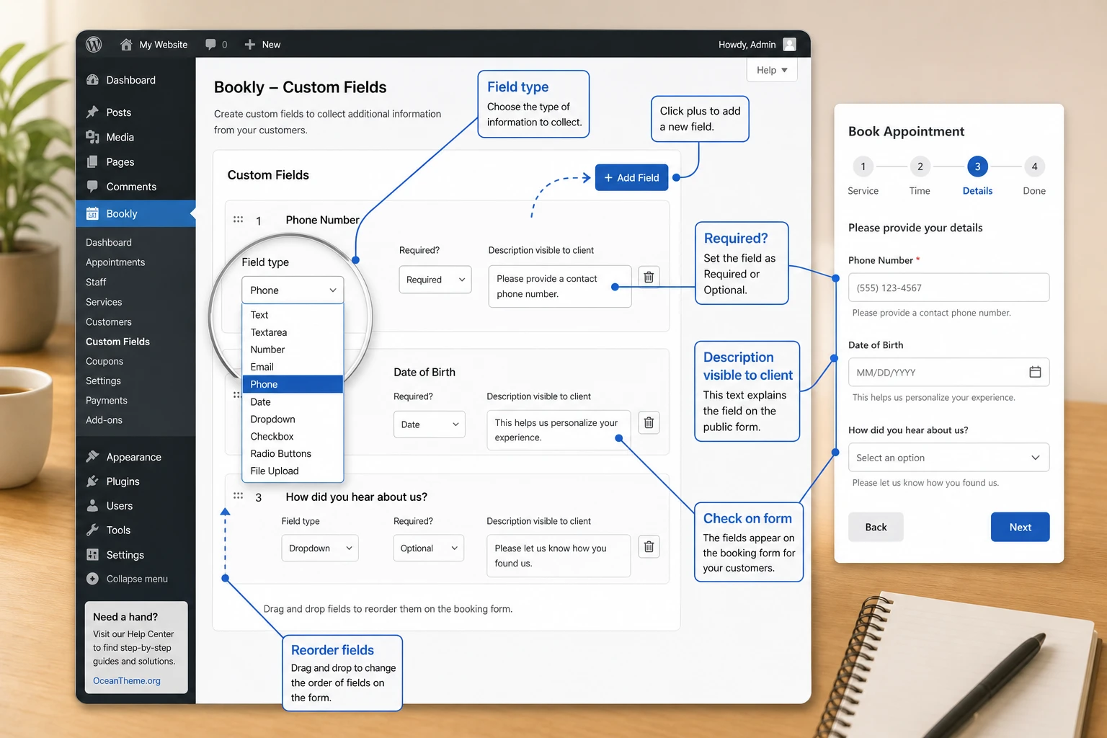Edit Phone Number description text box

560,286
